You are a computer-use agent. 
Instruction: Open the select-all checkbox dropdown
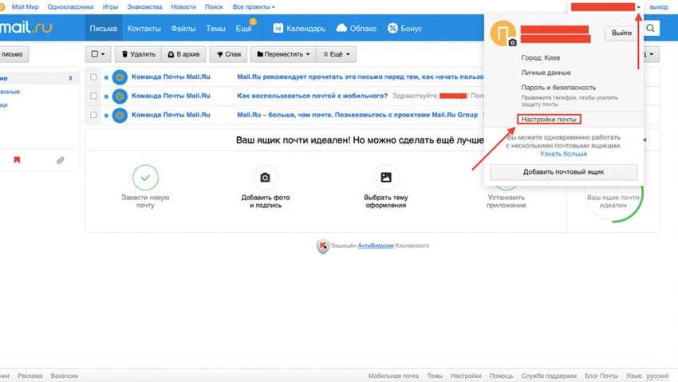(x=98, y=54)
